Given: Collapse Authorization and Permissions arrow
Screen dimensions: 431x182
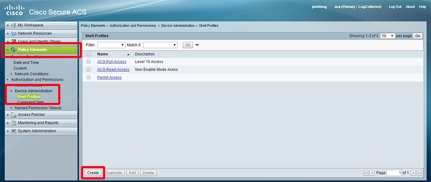Looking at the screenshot, I should click(8, 80).
